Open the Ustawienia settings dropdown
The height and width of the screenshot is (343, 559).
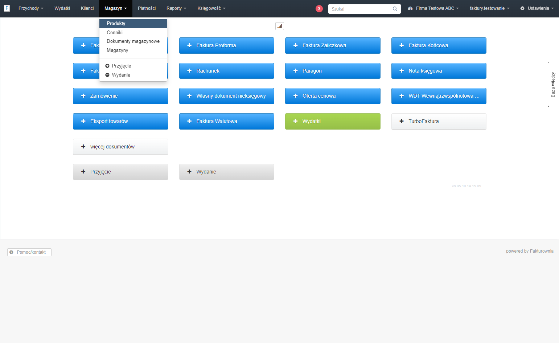coord(537,8)
